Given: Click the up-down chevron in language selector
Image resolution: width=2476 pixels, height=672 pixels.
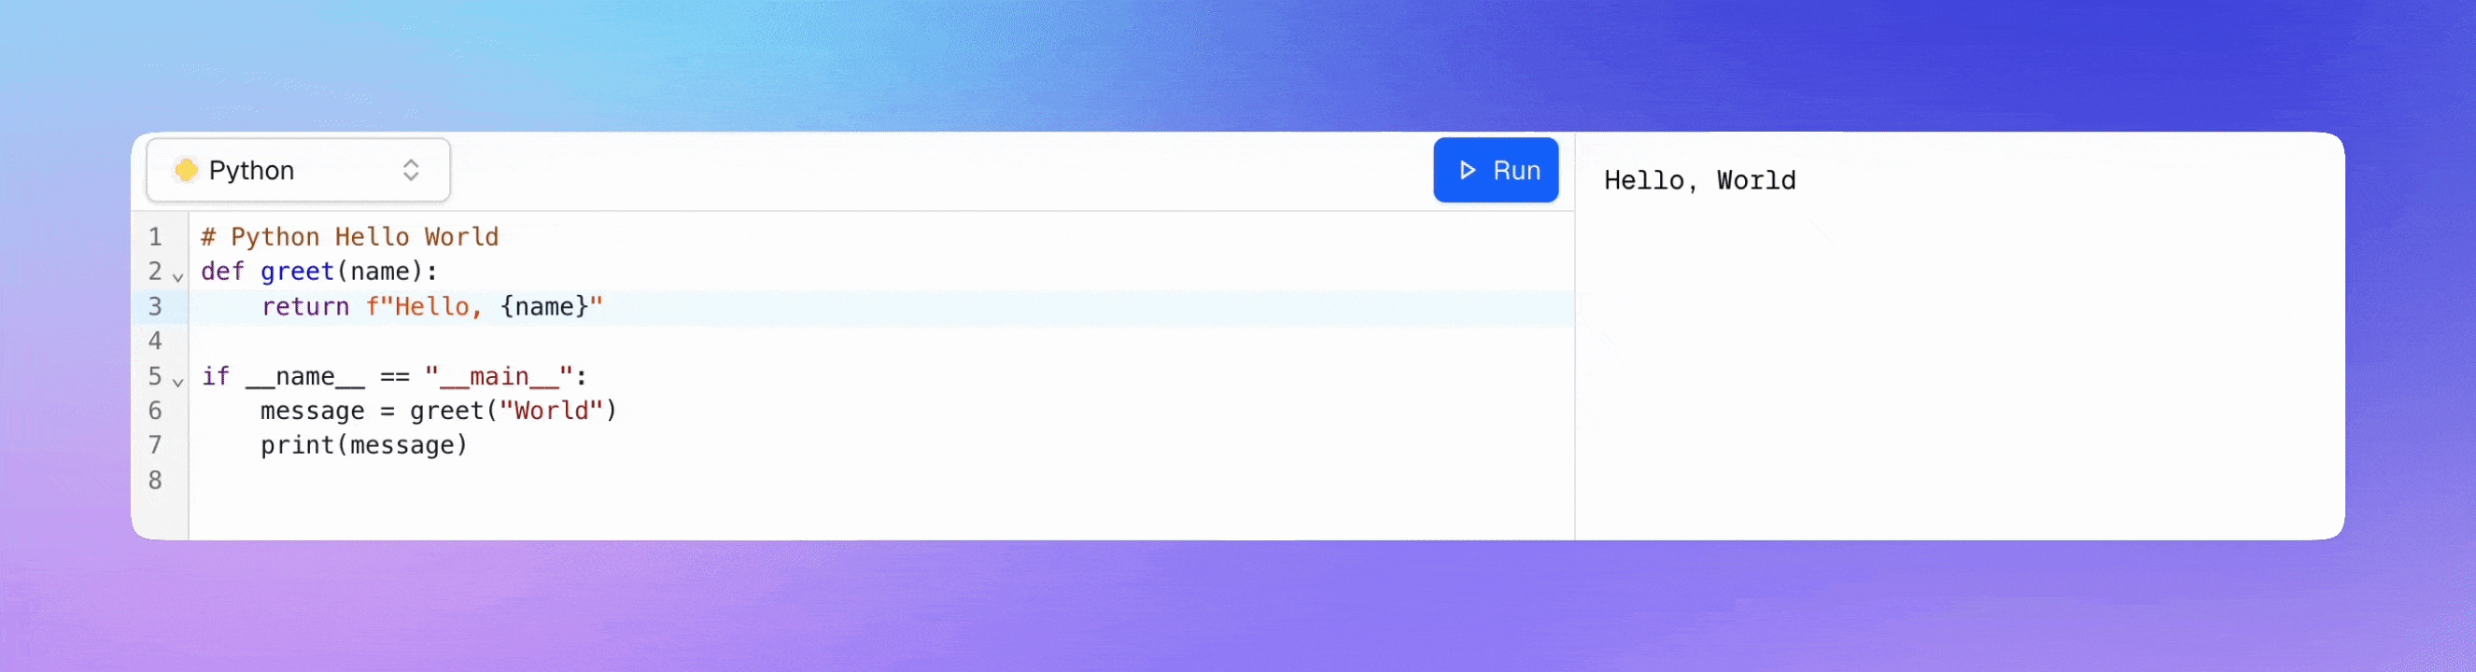Looking at the screenshot, I should click(411, 170).
